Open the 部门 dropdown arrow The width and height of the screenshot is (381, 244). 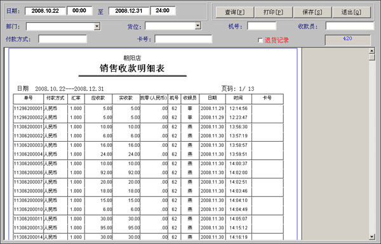[x=97, y=26]
